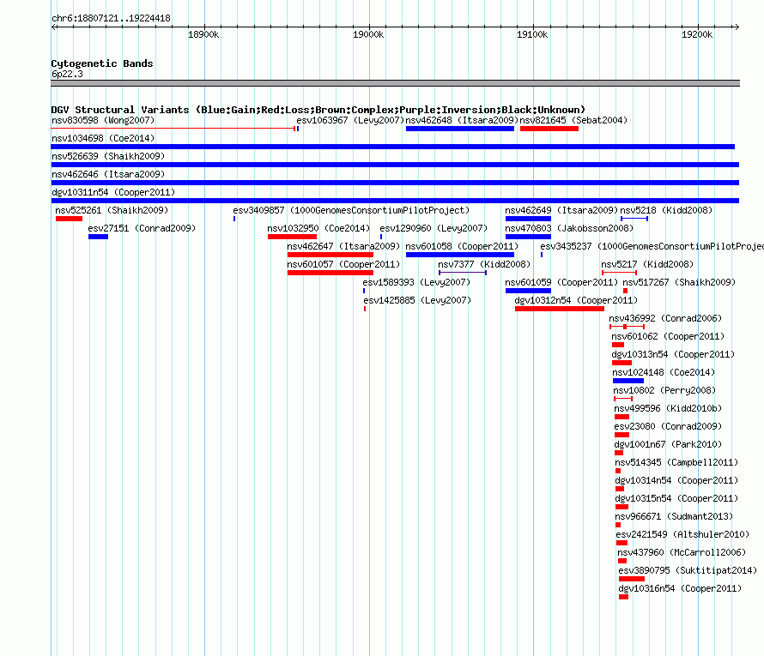The image size is (764, 656).
Task: Open dgv10311n54 (Cooper2011) variant label
Action: (113, 192)
